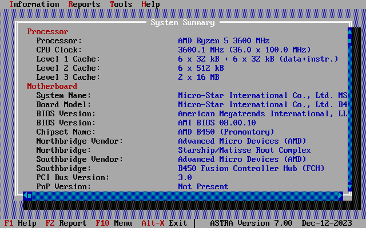Click the 'System Name:' label
This screenshot has width=366, height=228.
pyautogui.click(x=63, y=95)
